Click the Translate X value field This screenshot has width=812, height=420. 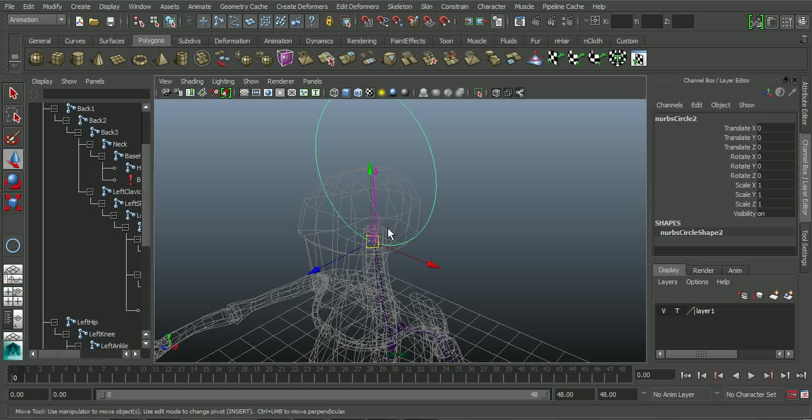tap(776, 128)
